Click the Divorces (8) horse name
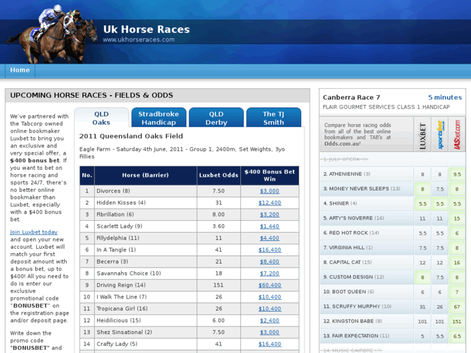This screenshot has height=353, width=471. pyautogui.click(x=113, y=191)
